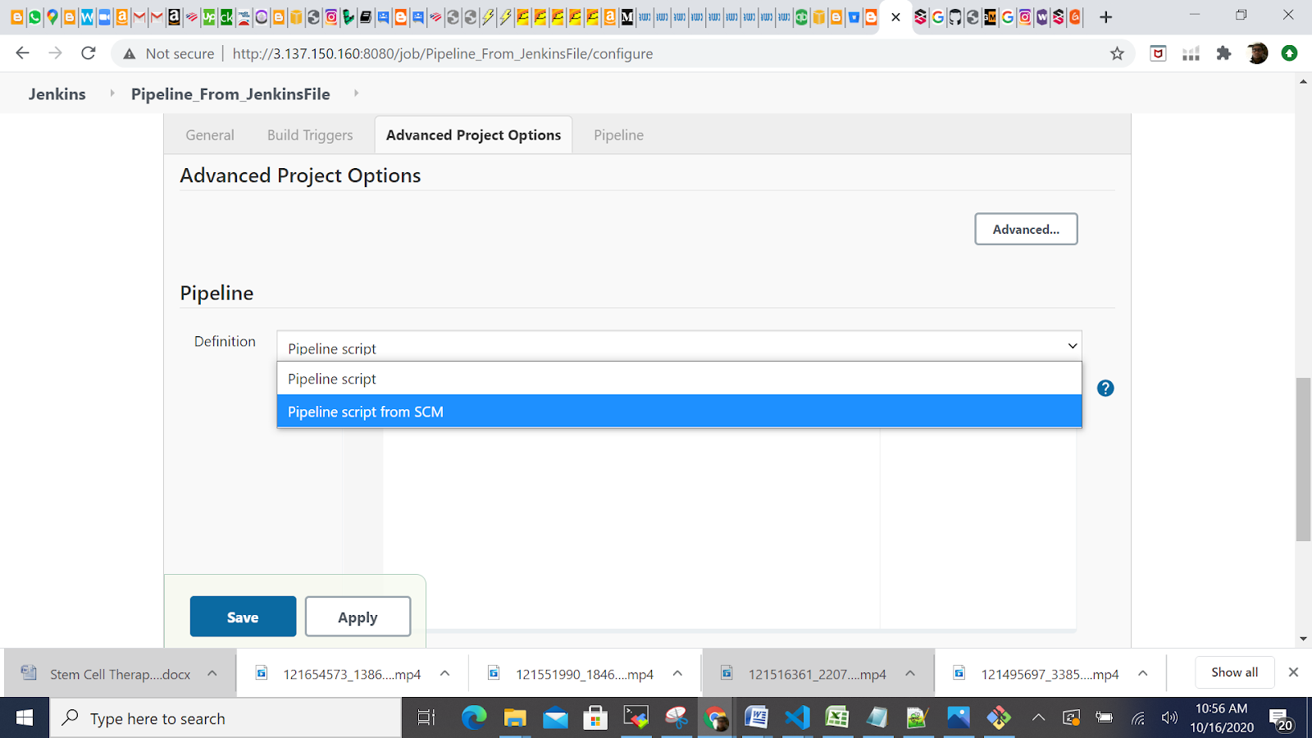Click the help question mark icon

click(x=1105, y=388)
